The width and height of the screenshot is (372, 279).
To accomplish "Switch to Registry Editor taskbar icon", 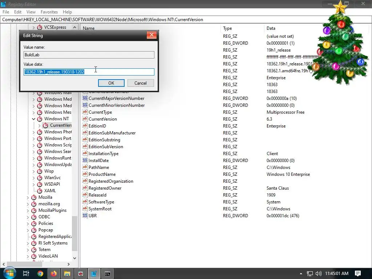I will click(94, 274).
